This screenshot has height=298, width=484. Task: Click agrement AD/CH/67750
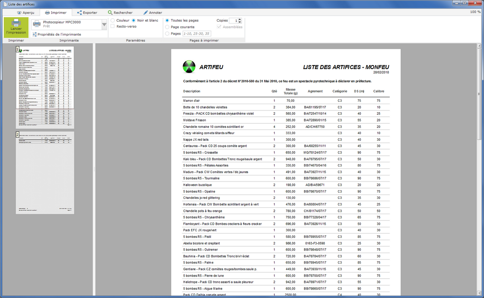[x=315, y=126]
